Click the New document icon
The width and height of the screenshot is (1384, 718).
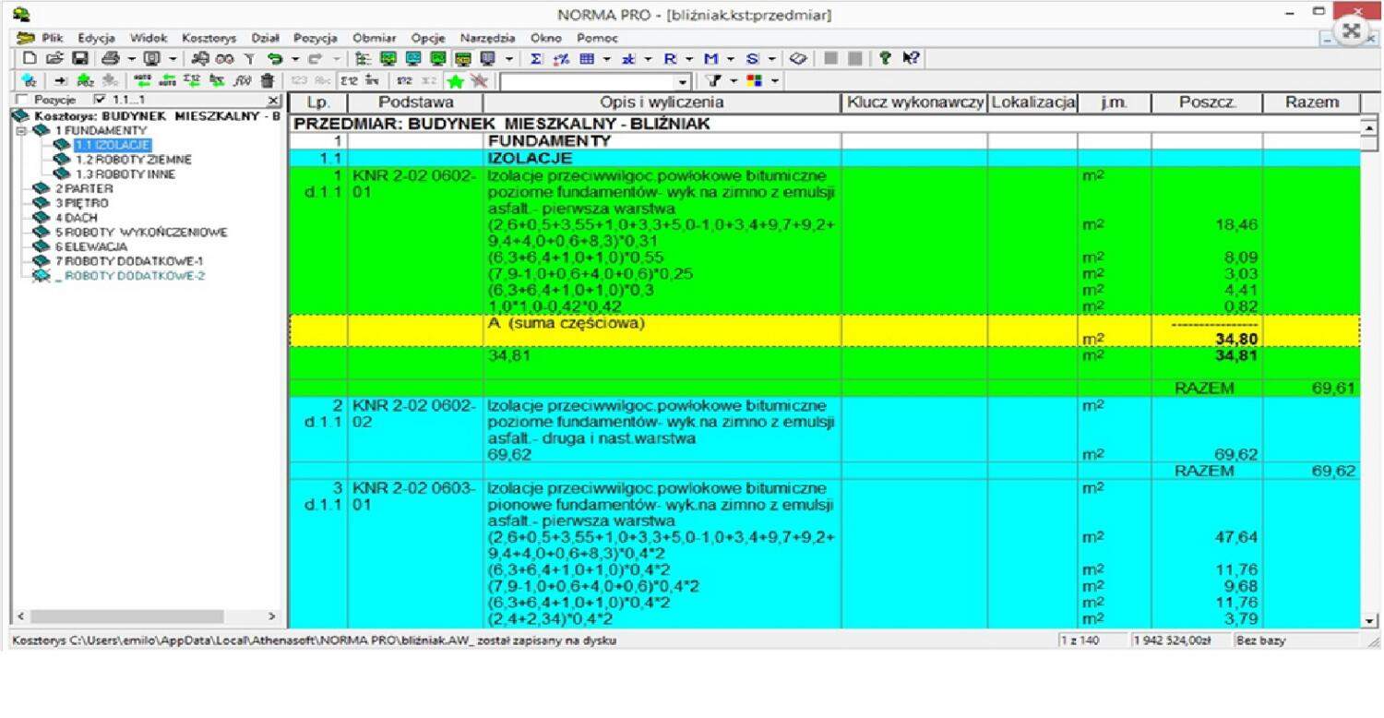pos(30,58)
